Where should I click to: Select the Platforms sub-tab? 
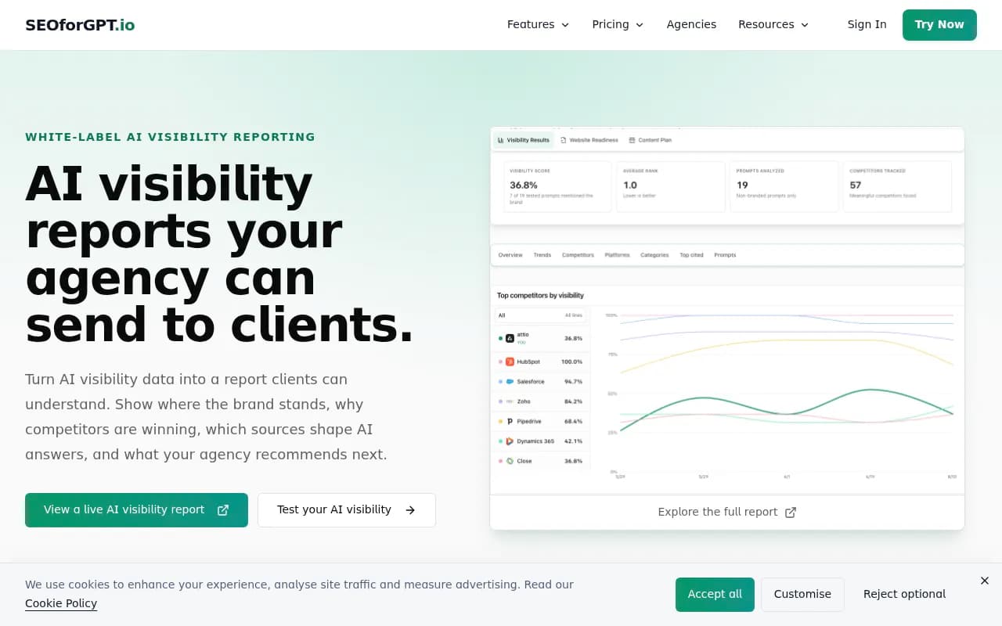click(x=617, y=255)
